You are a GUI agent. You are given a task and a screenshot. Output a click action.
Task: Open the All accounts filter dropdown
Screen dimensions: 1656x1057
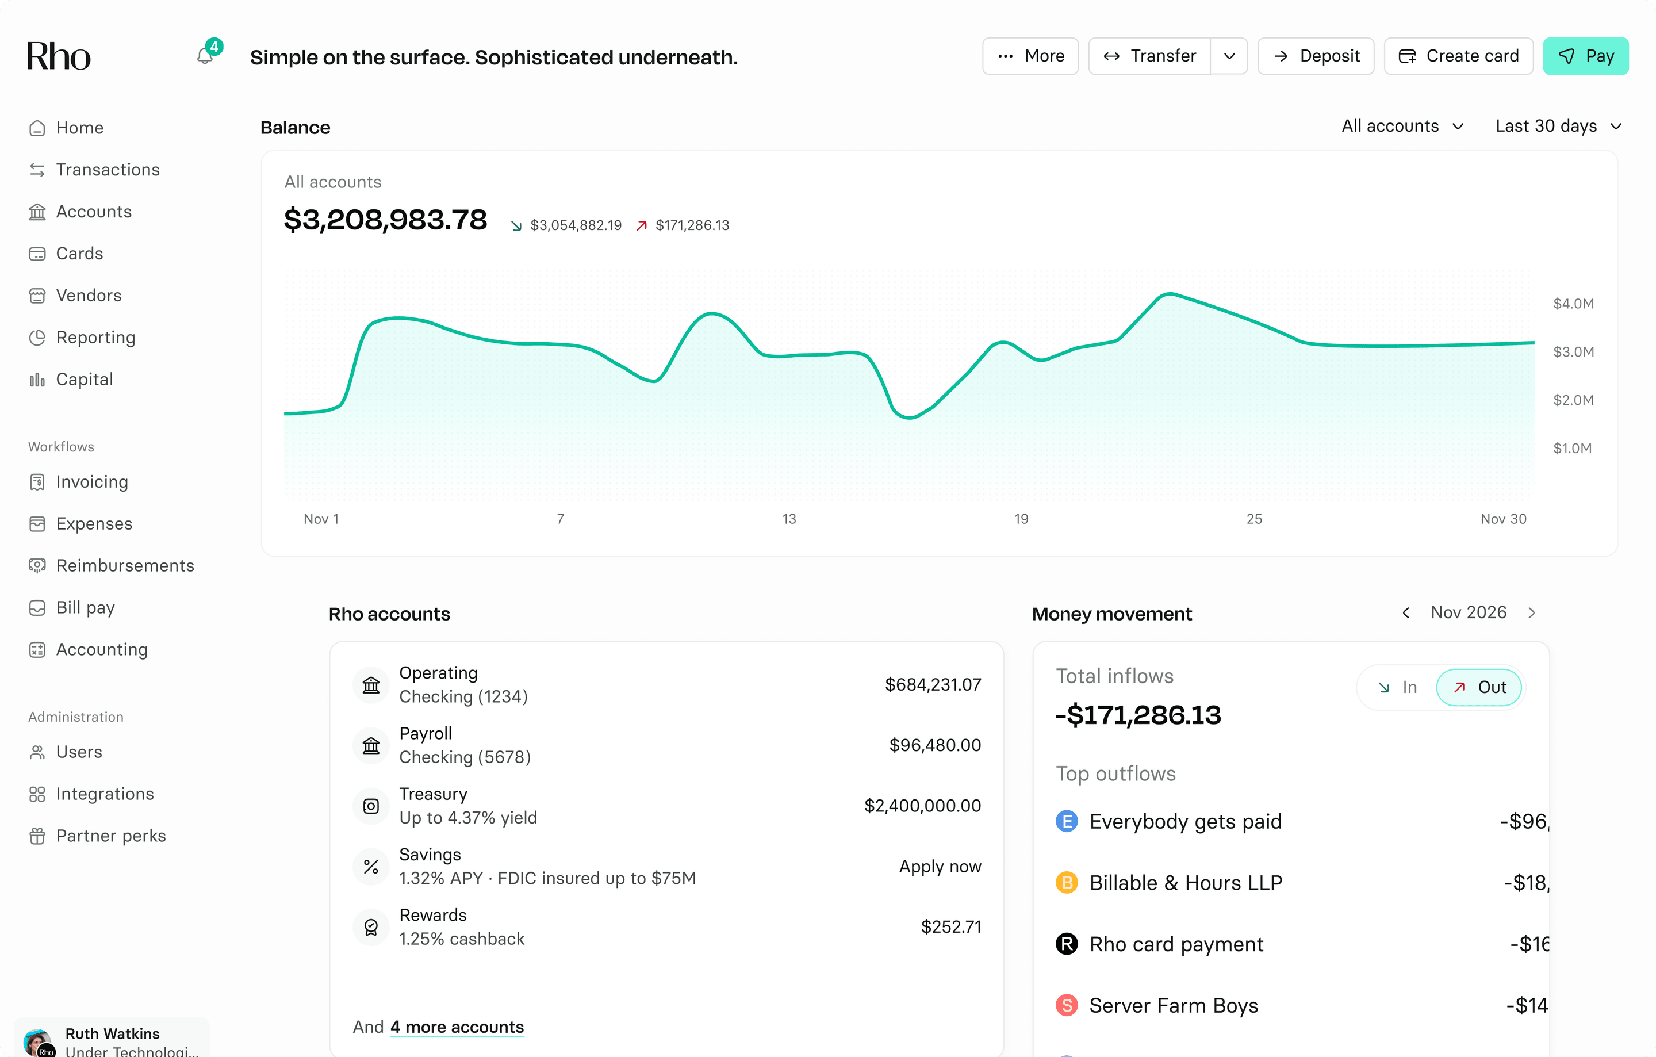click(1402, 127)
